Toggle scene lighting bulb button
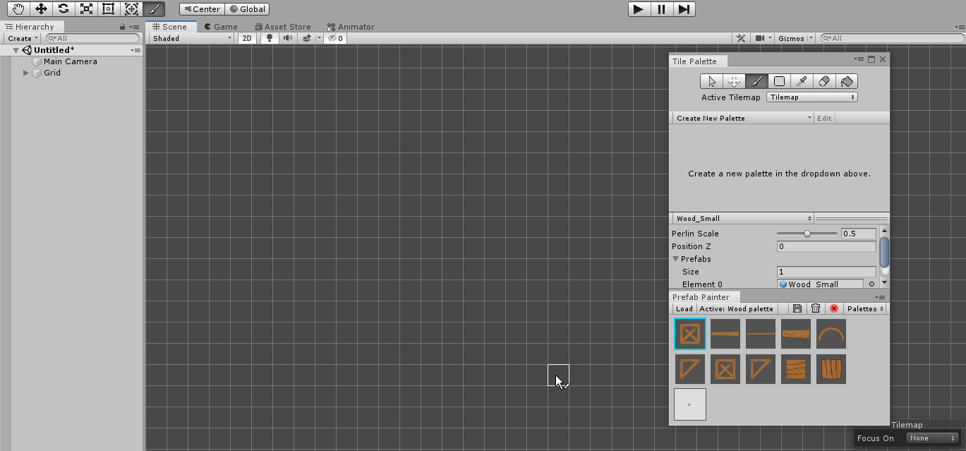 tap(269, 38)
